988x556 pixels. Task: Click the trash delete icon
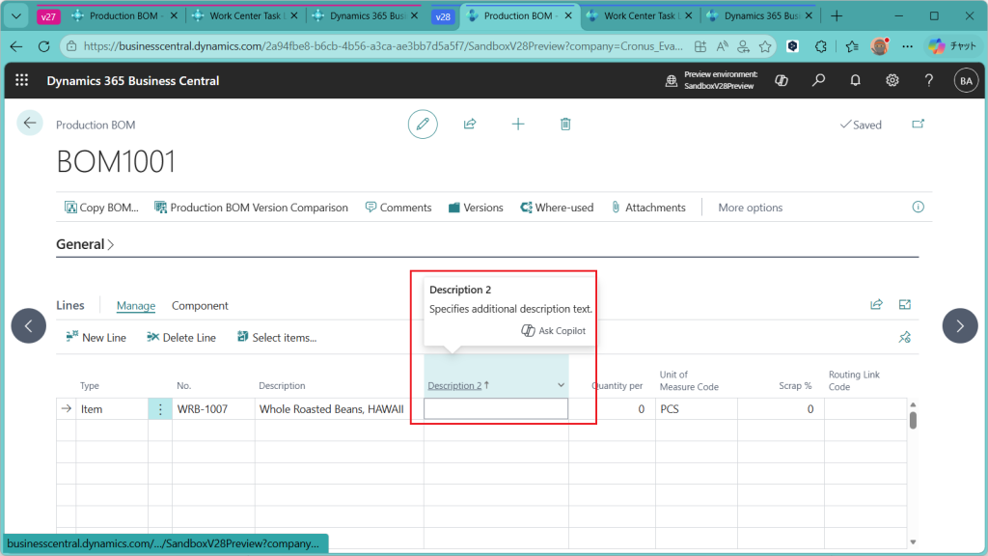(x=565, y=125)
